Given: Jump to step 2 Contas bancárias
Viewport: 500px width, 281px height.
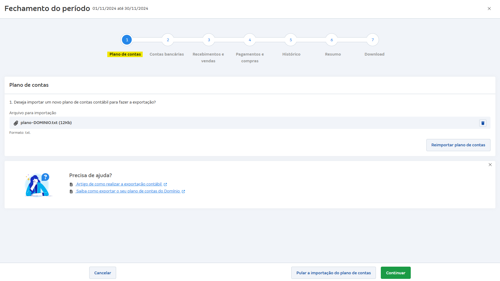Looking at the screenshot, I should coord(168,40).
